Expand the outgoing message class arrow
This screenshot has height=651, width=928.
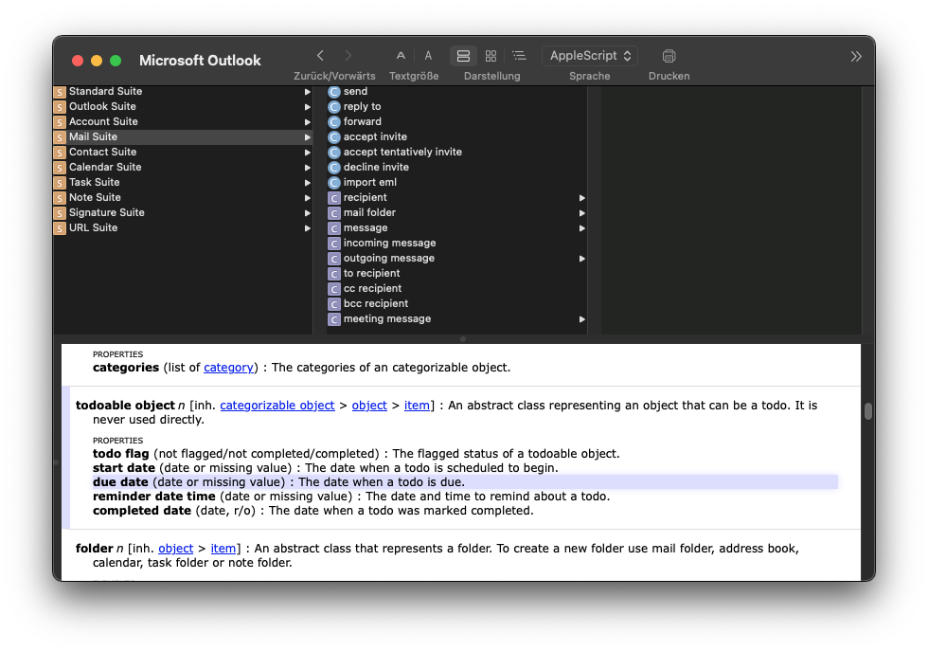click(581, 259)
